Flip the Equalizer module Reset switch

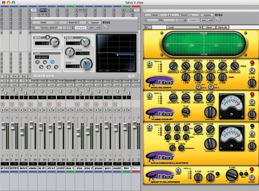(x=149, y=64)
